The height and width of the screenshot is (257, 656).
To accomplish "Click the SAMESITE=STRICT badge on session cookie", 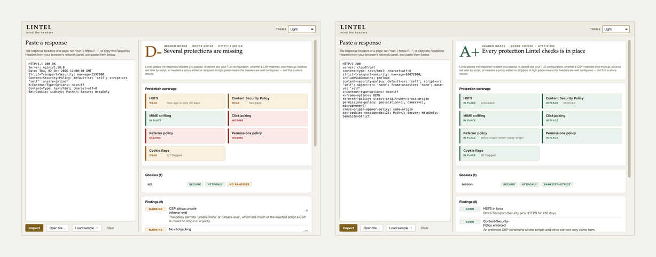I will click(x=557, y=184).
